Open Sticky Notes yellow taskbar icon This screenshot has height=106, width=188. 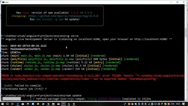click(38, 104)
